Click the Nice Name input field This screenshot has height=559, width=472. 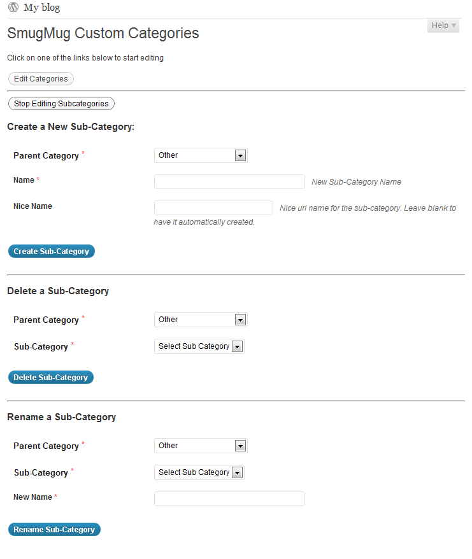213,208
